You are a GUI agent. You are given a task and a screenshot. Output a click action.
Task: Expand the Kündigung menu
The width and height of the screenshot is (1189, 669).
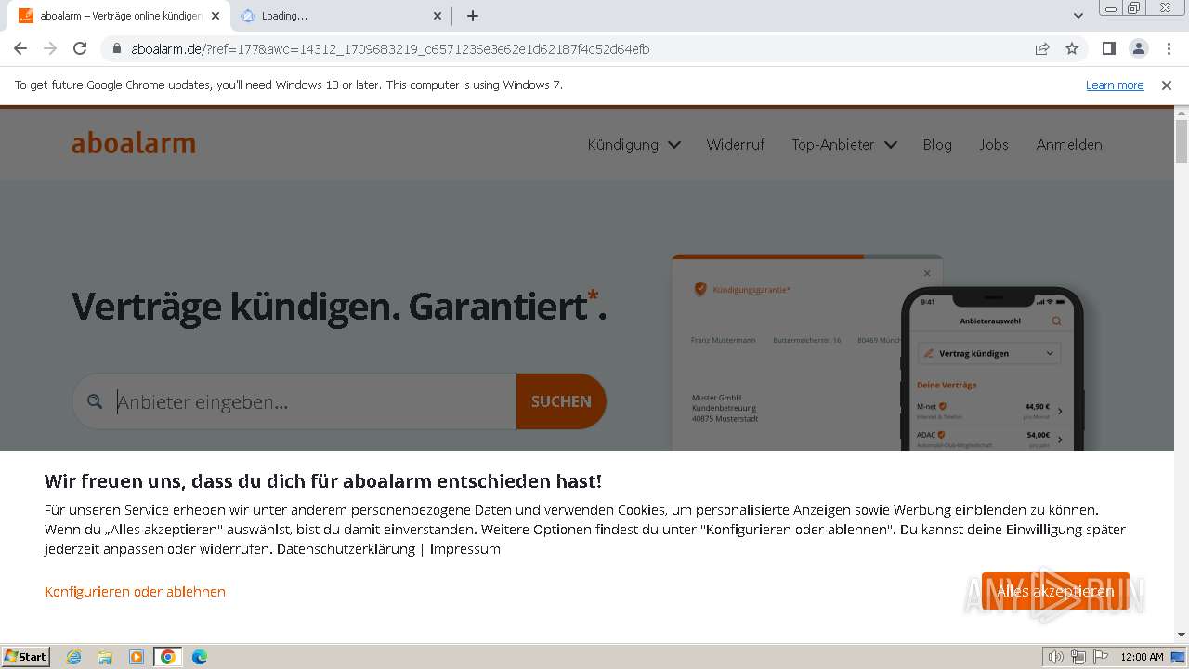click(634, 145)
